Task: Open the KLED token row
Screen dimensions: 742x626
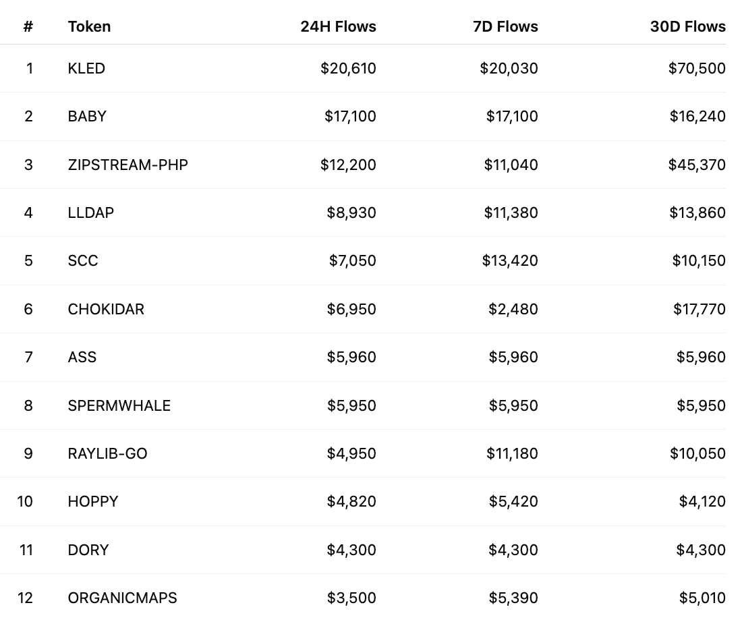Action: [x=86, y=68]
